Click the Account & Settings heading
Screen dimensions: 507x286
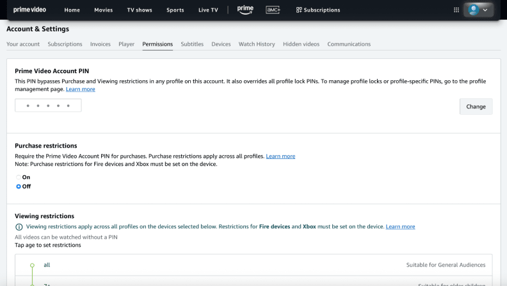click(x=38, y=29)
